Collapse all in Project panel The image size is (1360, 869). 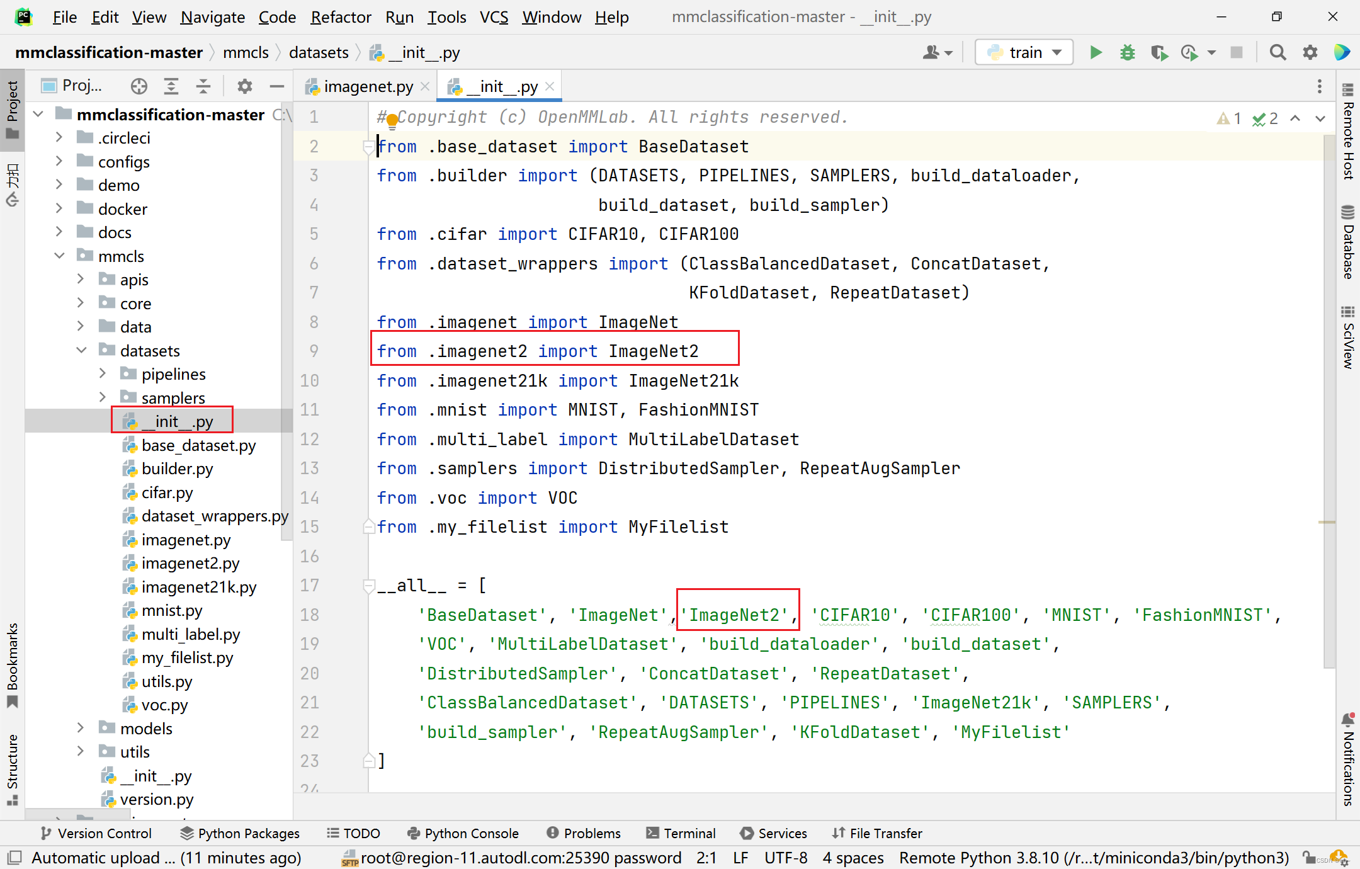(x=203, y=86)
